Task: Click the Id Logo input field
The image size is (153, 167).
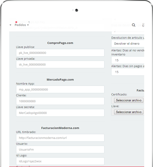Action: point(60,161)
